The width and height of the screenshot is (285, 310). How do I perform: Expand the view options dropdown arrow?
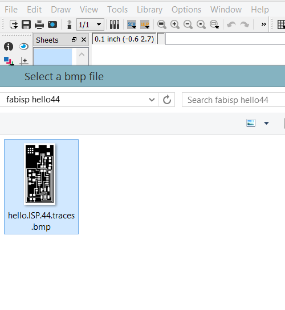coord(266,123)
